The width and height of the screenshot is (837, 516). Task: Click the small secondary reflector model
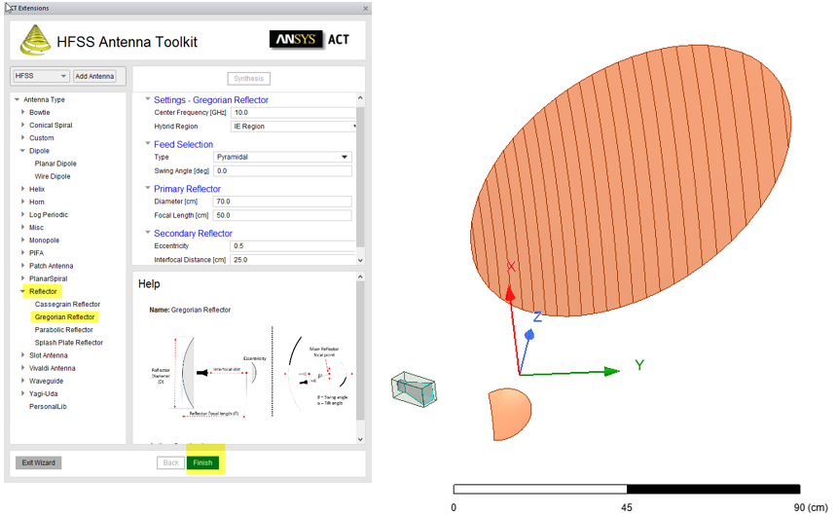510,415
